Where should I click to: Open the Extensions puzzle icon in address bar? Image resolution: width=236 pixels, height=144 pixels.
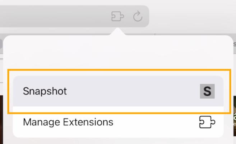(117, 16)
